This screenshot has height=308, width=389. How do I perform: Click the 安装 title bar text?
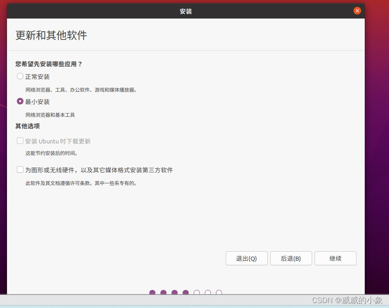click(185, 11)
